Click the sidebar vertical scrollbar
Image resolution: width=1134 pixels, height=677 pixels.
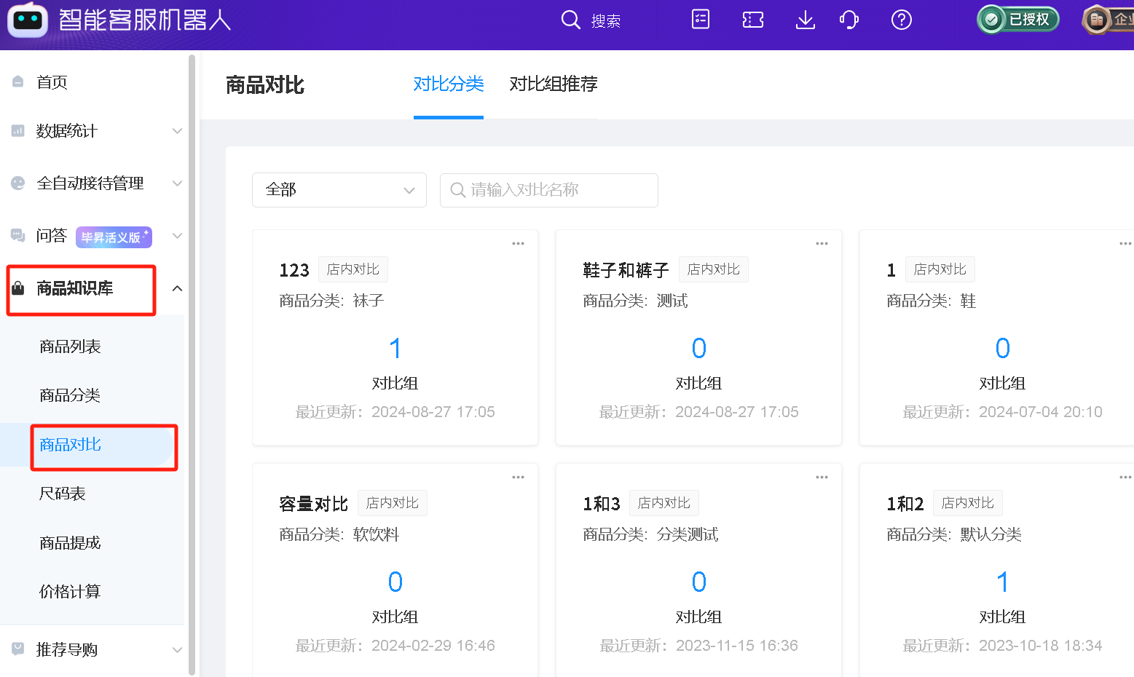pyautogui.click(x=192, y=364)
